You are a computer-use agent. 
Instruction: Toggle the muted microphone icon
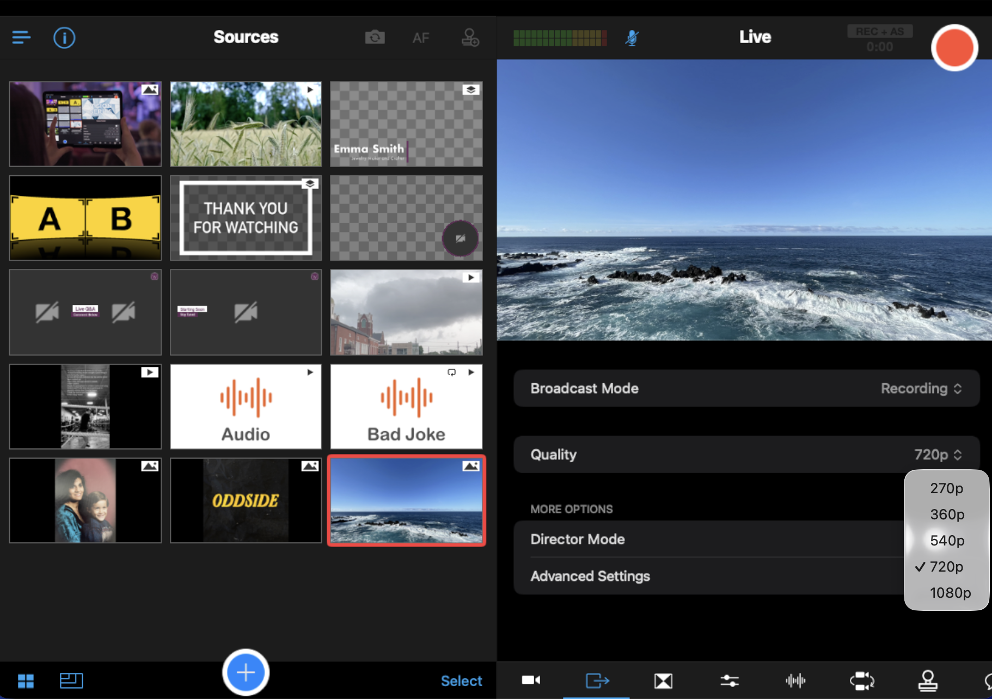tap(632, 38)
